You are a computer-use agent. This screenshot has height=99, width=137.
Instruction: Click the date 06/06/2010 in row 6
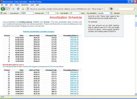pos(19,48)
